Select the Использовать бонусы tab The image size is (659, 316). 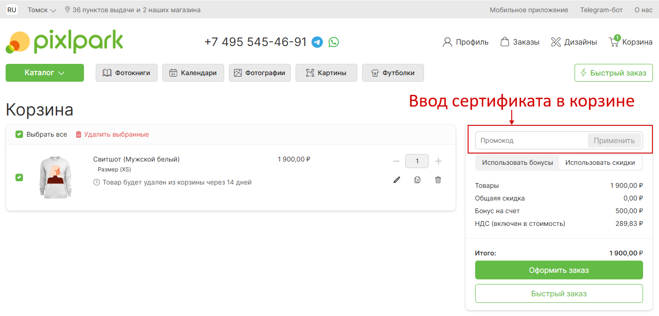pyautogui.click(x=517, y=162)
